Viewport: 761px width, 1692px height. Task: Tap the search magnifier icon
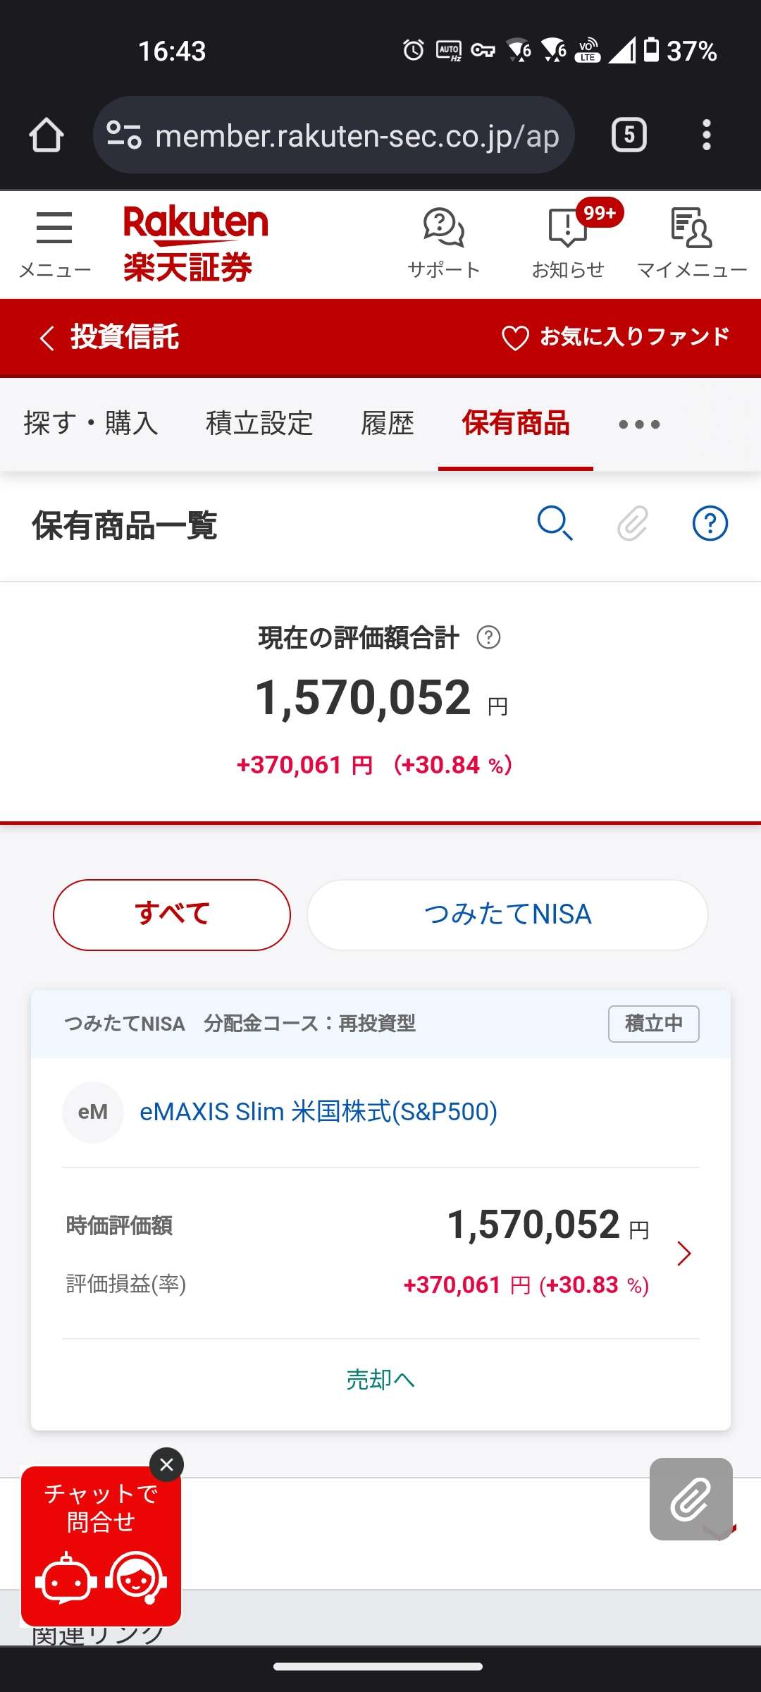click(x=555, y=524)
